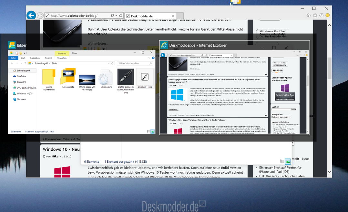The image size is (348, 212).
Task: Click the Schnellzugriff breadcrumb in the Bilder address bar
Action: point(41,63)
